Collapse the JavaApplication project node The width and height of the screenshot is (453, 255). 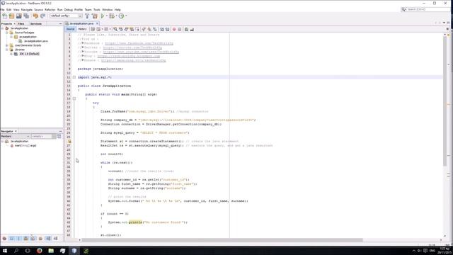point(3,28)
